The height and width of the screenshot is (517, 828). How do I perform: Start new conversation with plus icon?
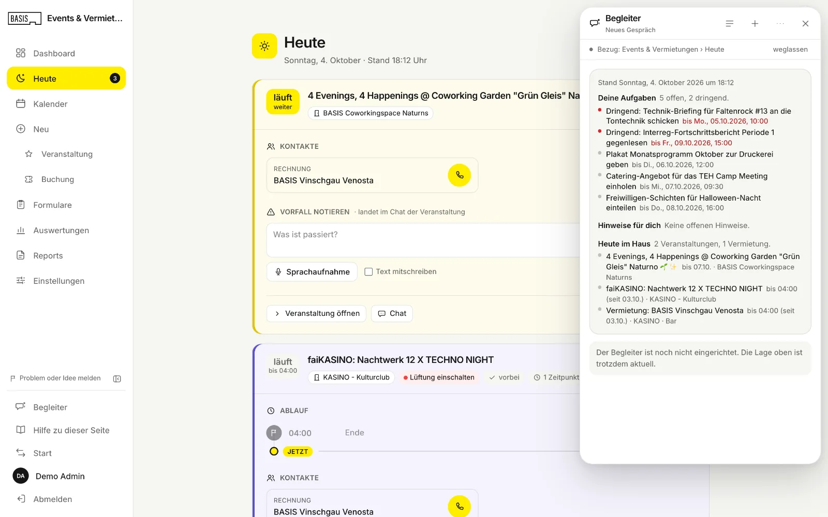pos(755,24)
